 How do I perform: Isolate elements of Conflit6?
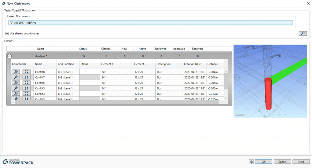[27, 83]
